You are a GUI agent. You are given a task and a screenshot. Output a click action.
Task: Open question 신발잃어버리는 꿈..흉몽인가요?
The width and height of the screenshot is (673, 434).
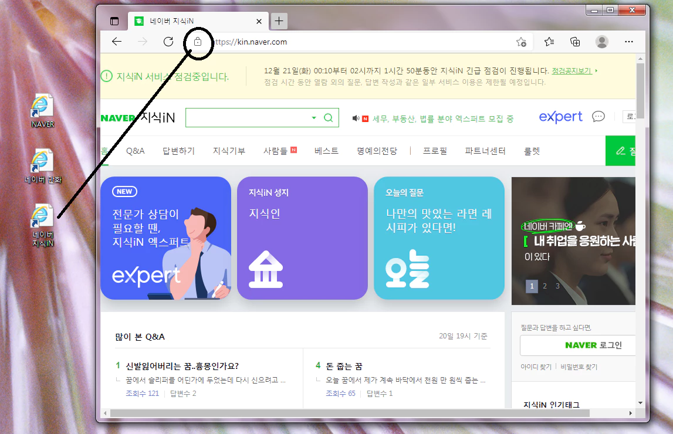[182, 366]
